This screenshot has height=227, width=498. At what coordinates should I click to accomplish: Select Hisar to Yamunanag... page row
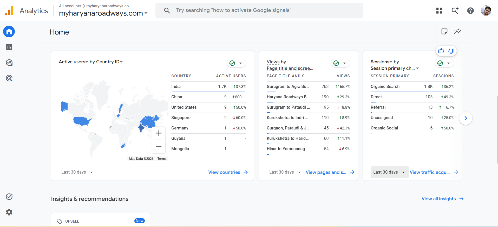tap(308, 149)
